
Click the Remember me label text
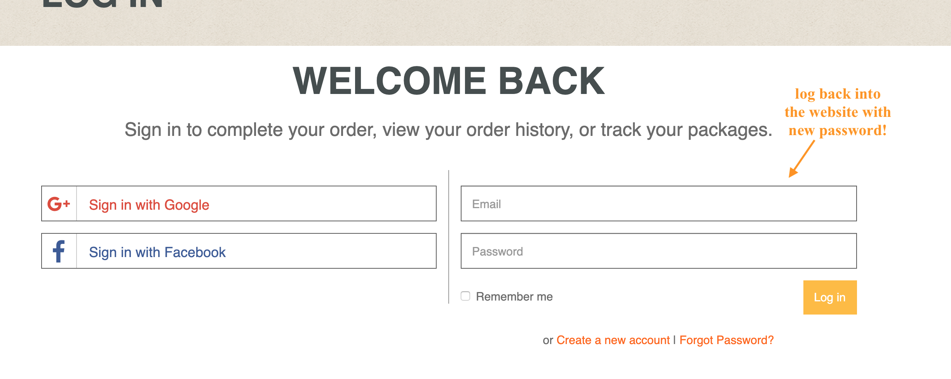[514, 297]
